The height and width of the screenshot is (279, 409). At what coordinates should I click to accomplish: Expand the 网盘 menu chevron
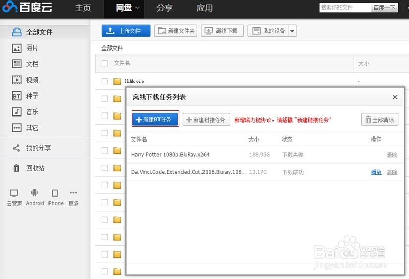pyautogui.click(x=137, y=8)
